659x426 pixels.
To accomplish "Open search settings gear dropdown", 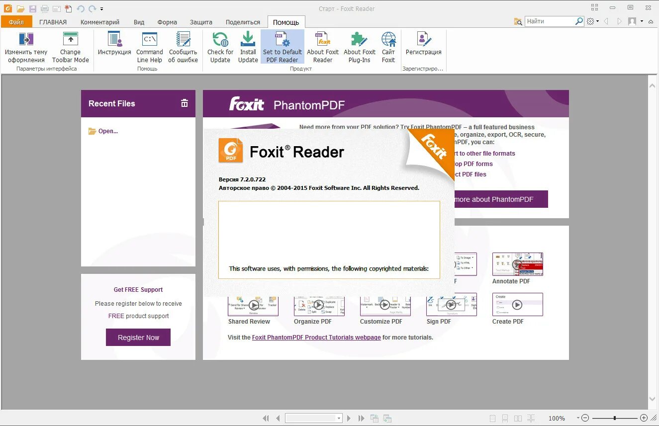I will click(592, 21).
